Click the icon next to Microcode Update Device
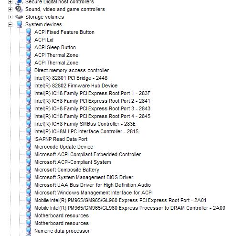232x236 pixels. (29, 147)
